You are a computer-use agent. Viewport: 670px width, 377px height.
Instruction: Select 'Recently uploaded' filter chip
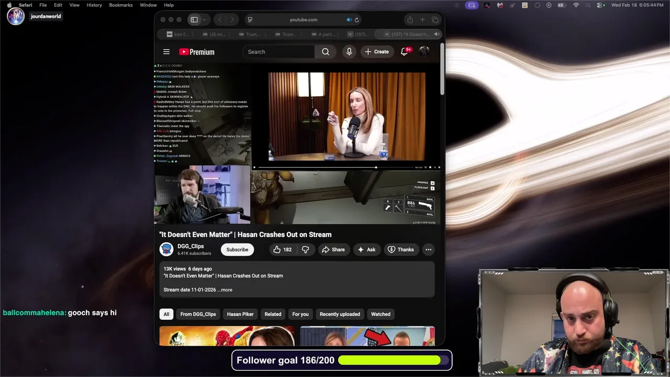(340, 314)
